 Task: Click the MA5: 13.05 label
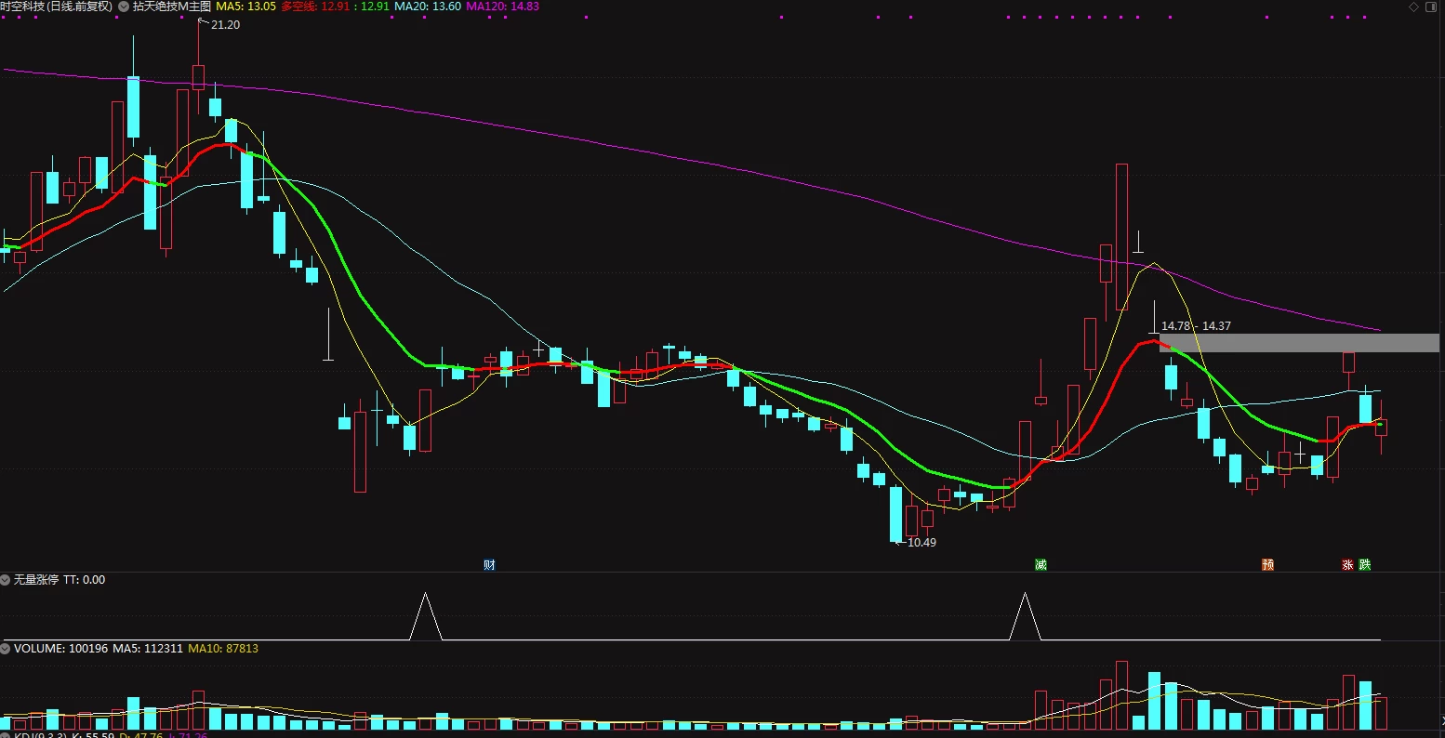[x=246, y=7]
